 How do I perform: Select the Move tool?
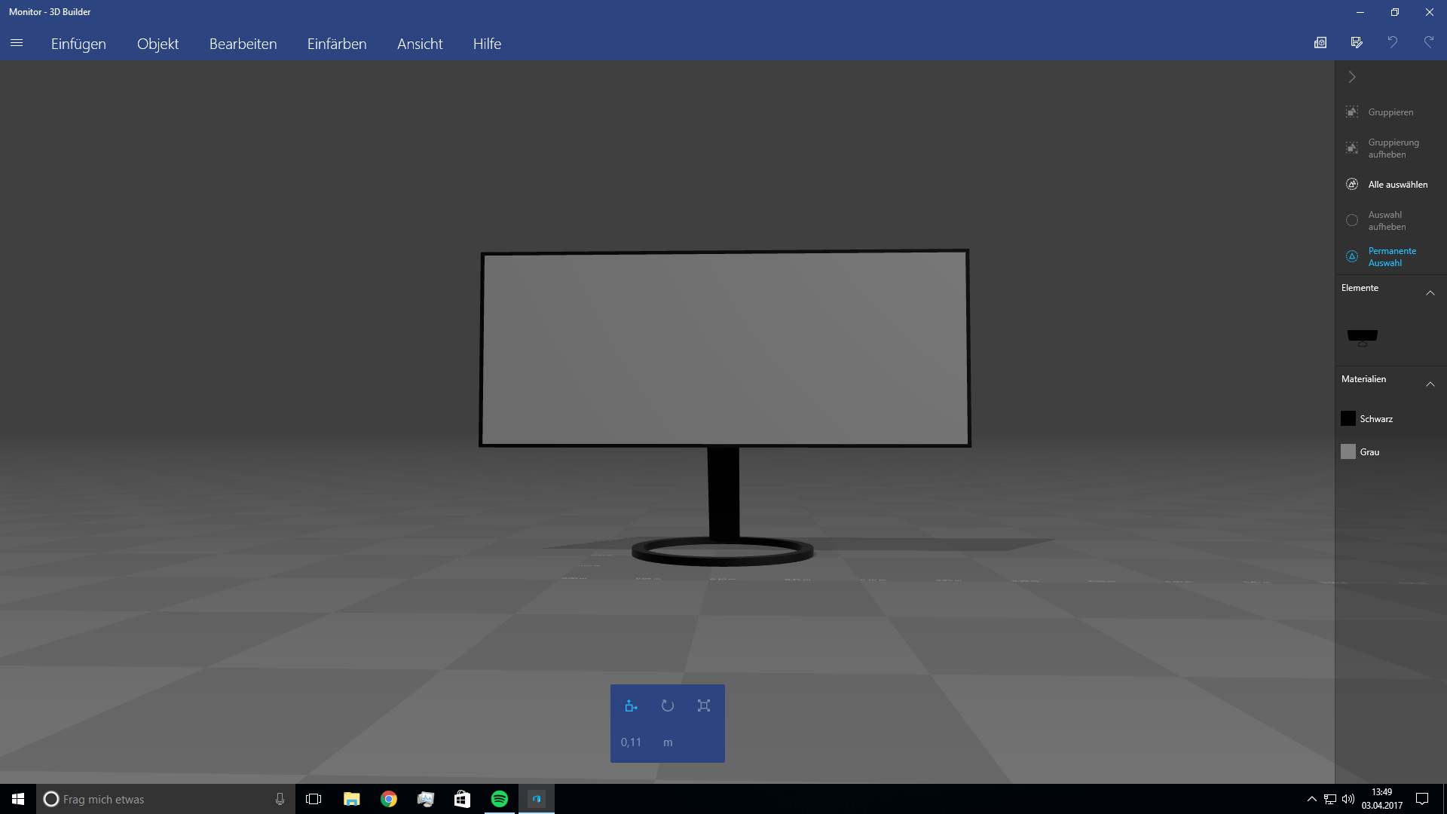tap(631, 706)
